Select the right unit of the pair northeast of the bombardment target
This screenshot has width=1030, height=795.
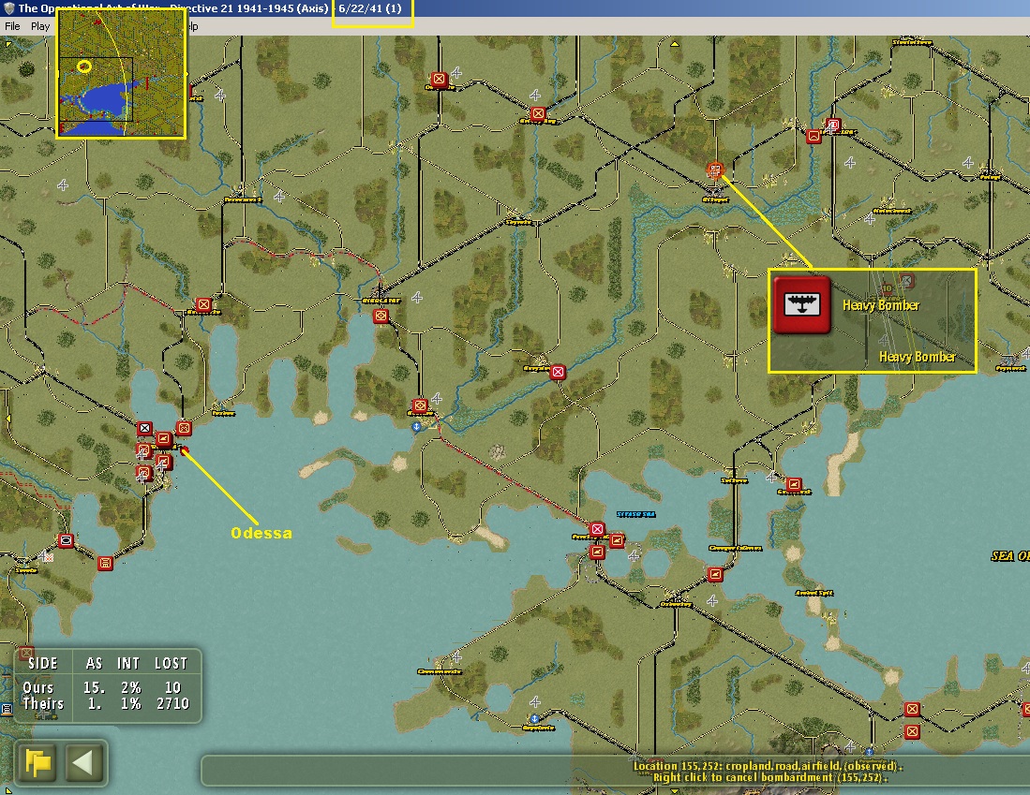(833, 125)
